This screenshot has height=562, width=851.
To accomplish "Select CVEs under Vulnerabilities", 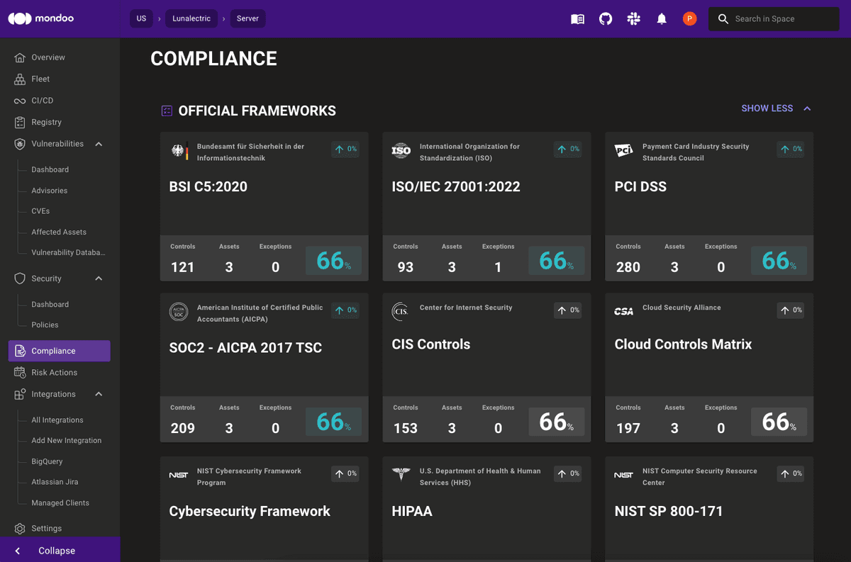I will pos(40,211).
